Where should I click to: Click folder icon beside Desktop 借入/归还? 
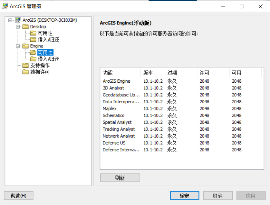click(33, 39)
